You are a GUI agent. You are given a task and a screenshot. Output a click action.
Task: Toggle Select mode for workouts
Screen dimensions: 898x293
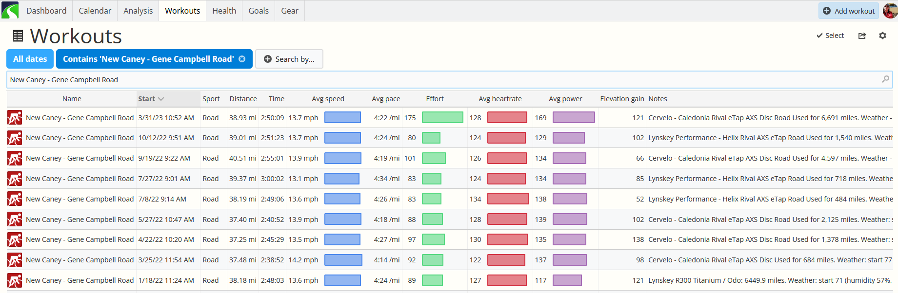coord(830,36)
